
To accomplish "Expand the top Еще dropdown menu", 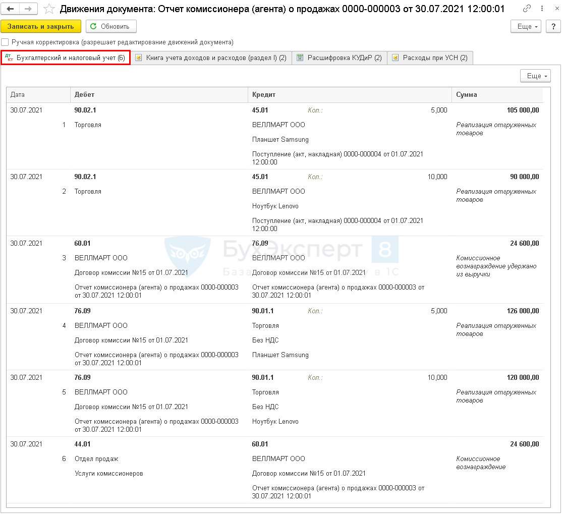I will tap(526, 26).
